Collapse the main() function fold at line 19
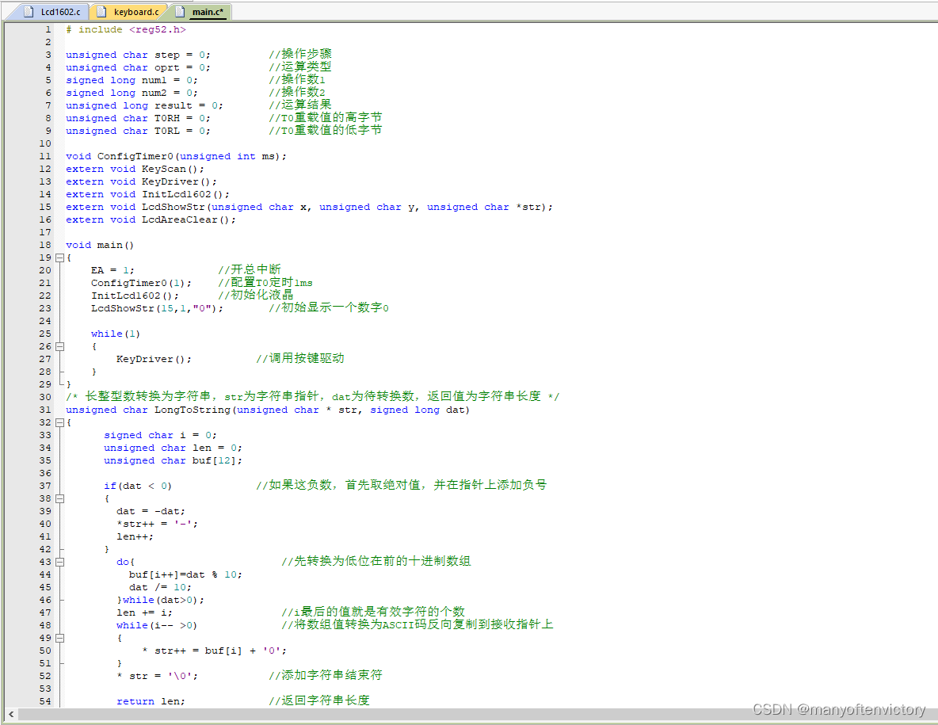The image size is (938, 725). coord(59,258)
